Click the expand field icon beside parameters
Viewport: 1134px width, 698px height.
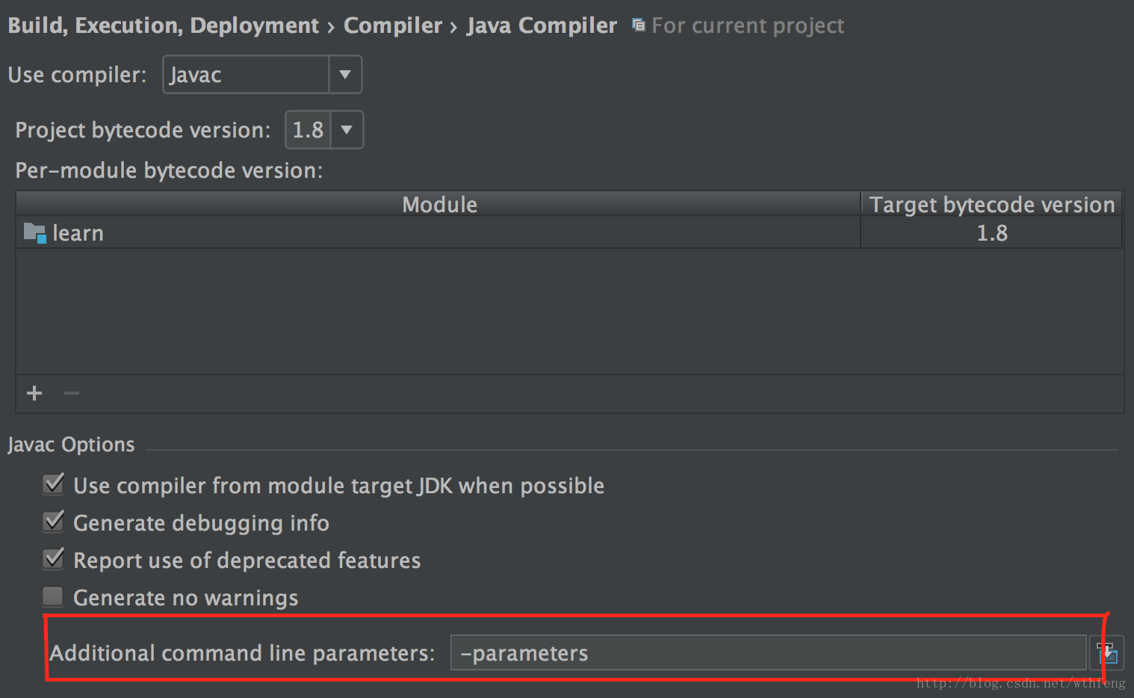(1107, 653)
